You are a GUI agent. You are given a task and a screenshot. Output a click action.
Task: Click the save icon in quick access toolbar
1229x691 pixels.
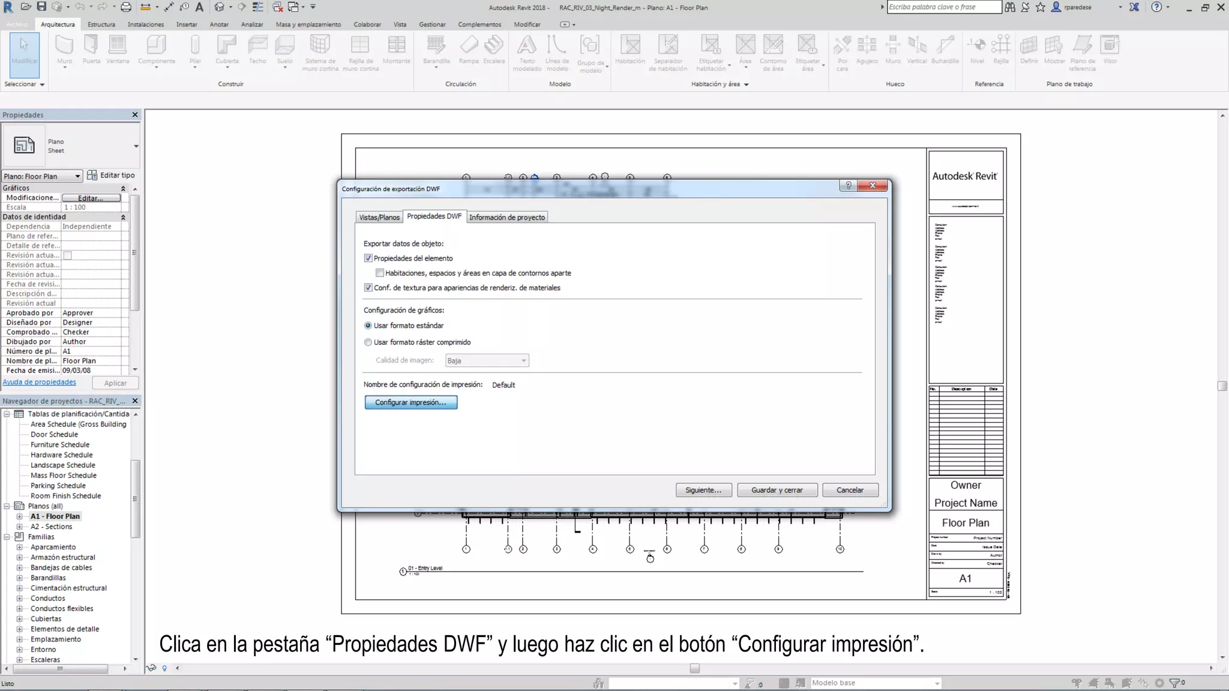[41, 7]
